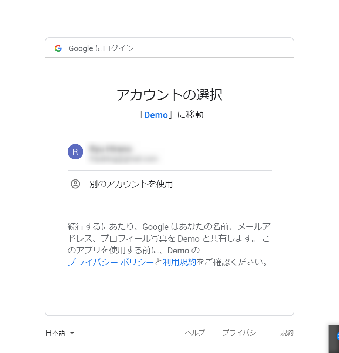The width and height of the screenshot is (339, 353).
Task: Select the account with the R avatar
Action: click(x=170, y=152)
